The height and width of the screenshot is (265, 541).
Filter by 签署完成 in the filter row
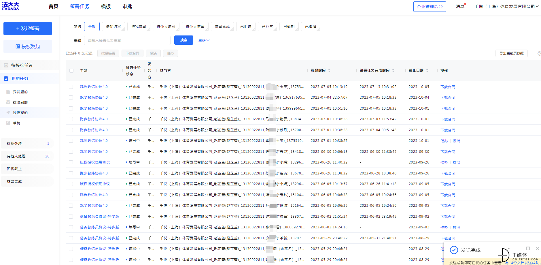click(x=222, y=27)
